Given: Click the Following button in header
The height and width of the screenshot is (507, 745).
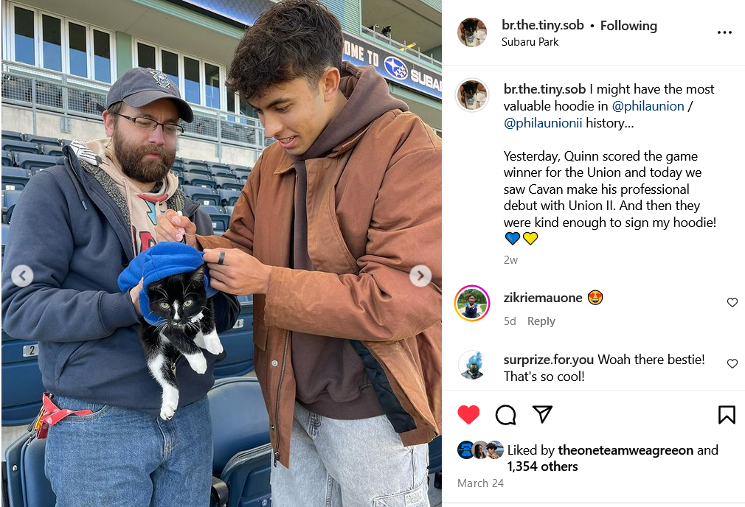Looking at the screenshot, I should (628, 26).
